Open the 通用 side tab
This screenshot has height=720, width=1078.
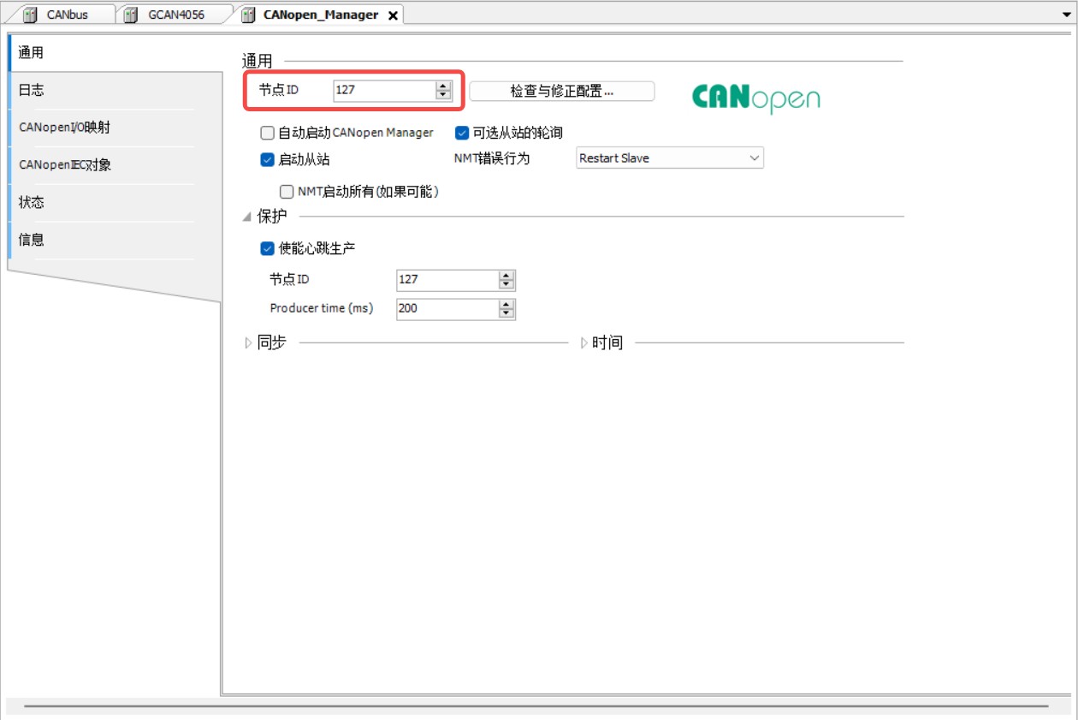pos(114,53)
